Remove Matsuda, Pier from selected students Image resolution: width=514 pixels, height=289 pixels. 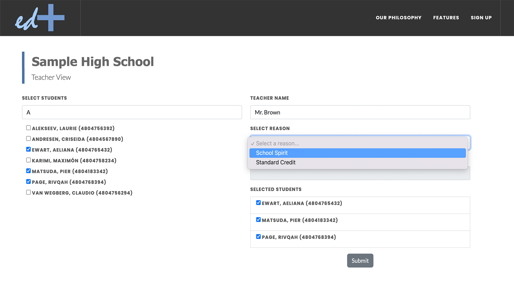(x=258, y=220)
